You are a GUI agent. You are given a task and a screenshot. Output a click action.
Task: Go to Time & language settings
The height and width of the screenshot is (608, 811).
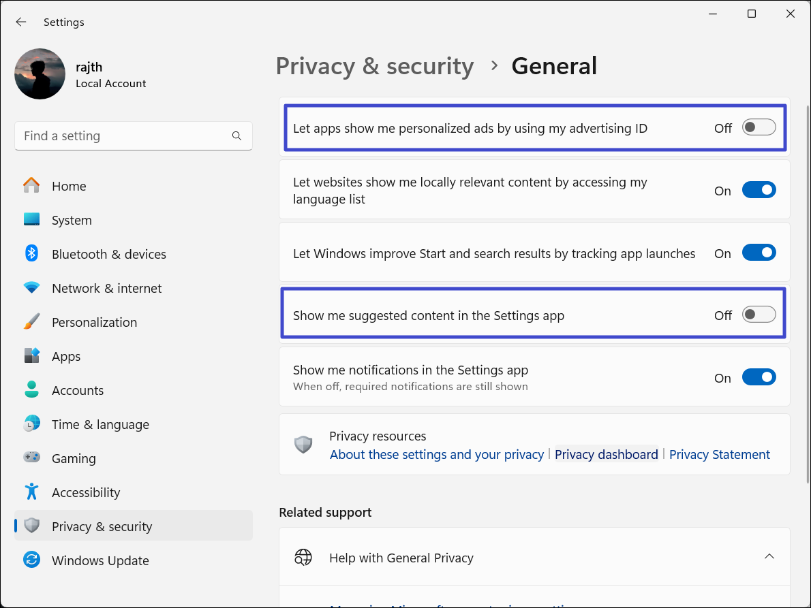point(100,424)
